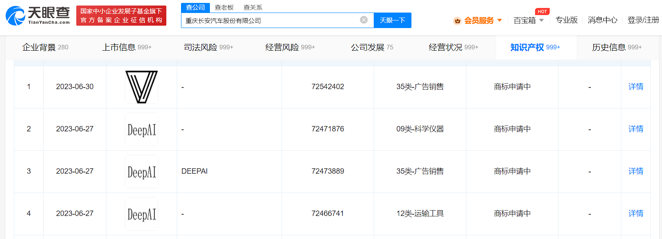Viewport: 662px width, 239px height.
Task: Clear the search box with X icon
Action: coord(364,20)
